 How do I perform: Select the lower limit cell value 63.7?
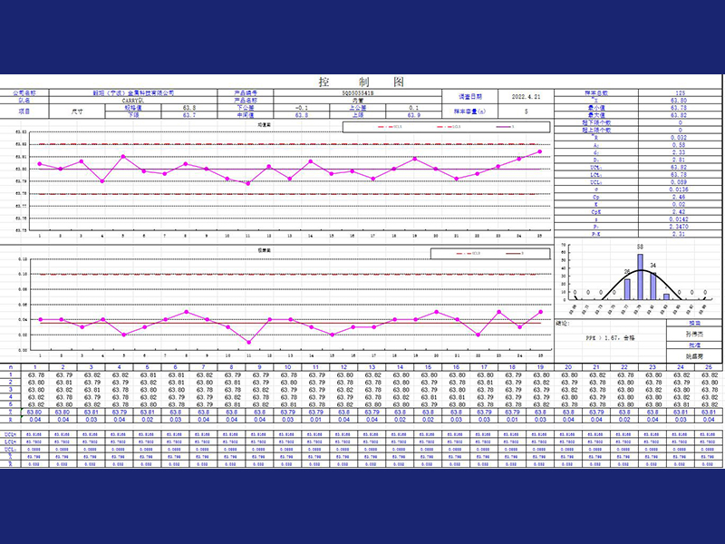[189, 115]
